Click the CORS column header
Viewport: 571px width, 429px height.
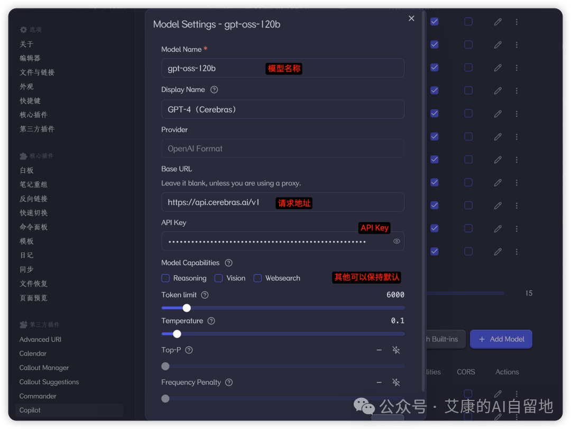[466, 372]
